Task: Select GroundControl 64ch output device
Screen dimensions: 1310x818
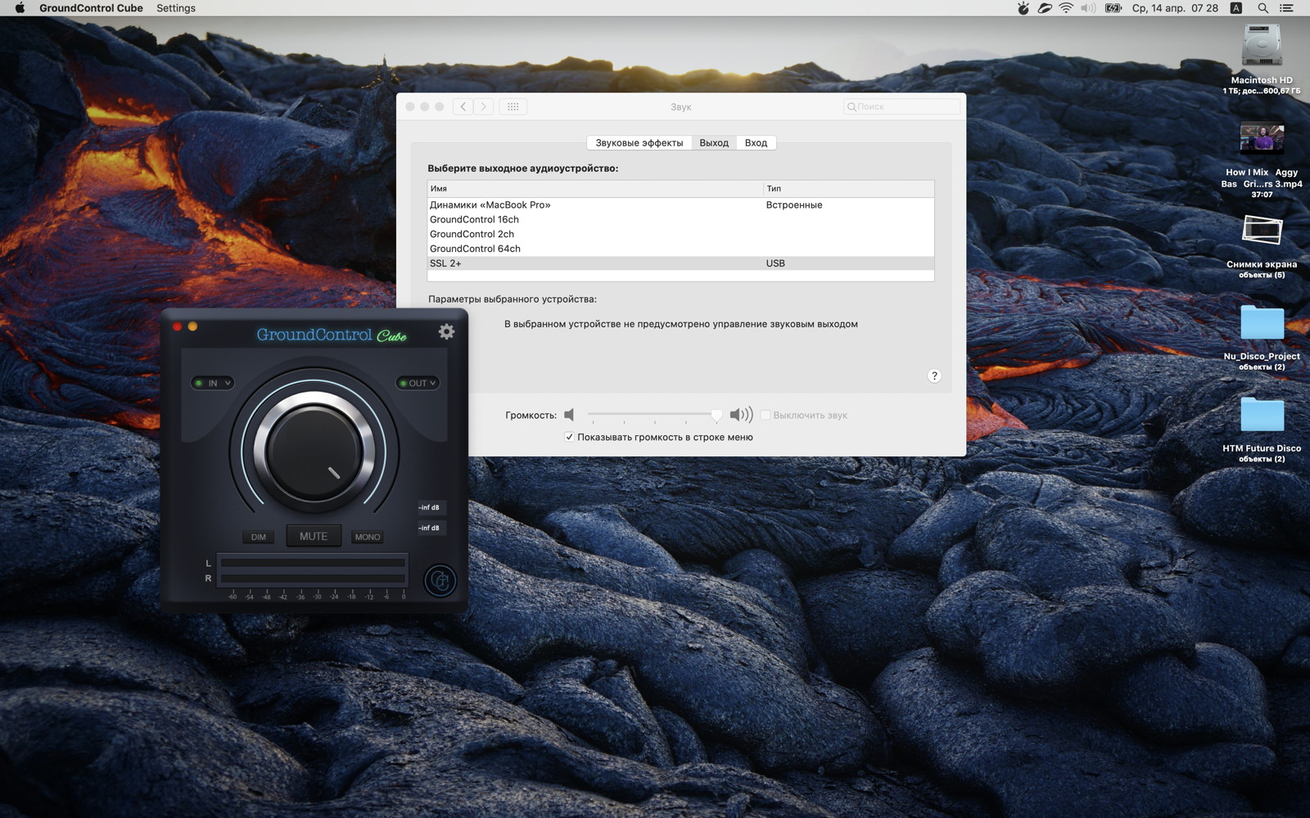Action: (680, 249)
